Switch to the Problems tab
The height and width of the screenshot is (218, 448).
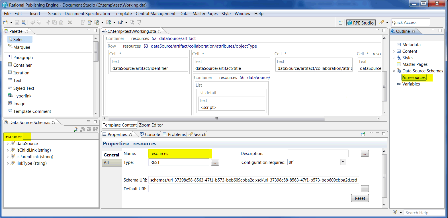coord(174,134)
